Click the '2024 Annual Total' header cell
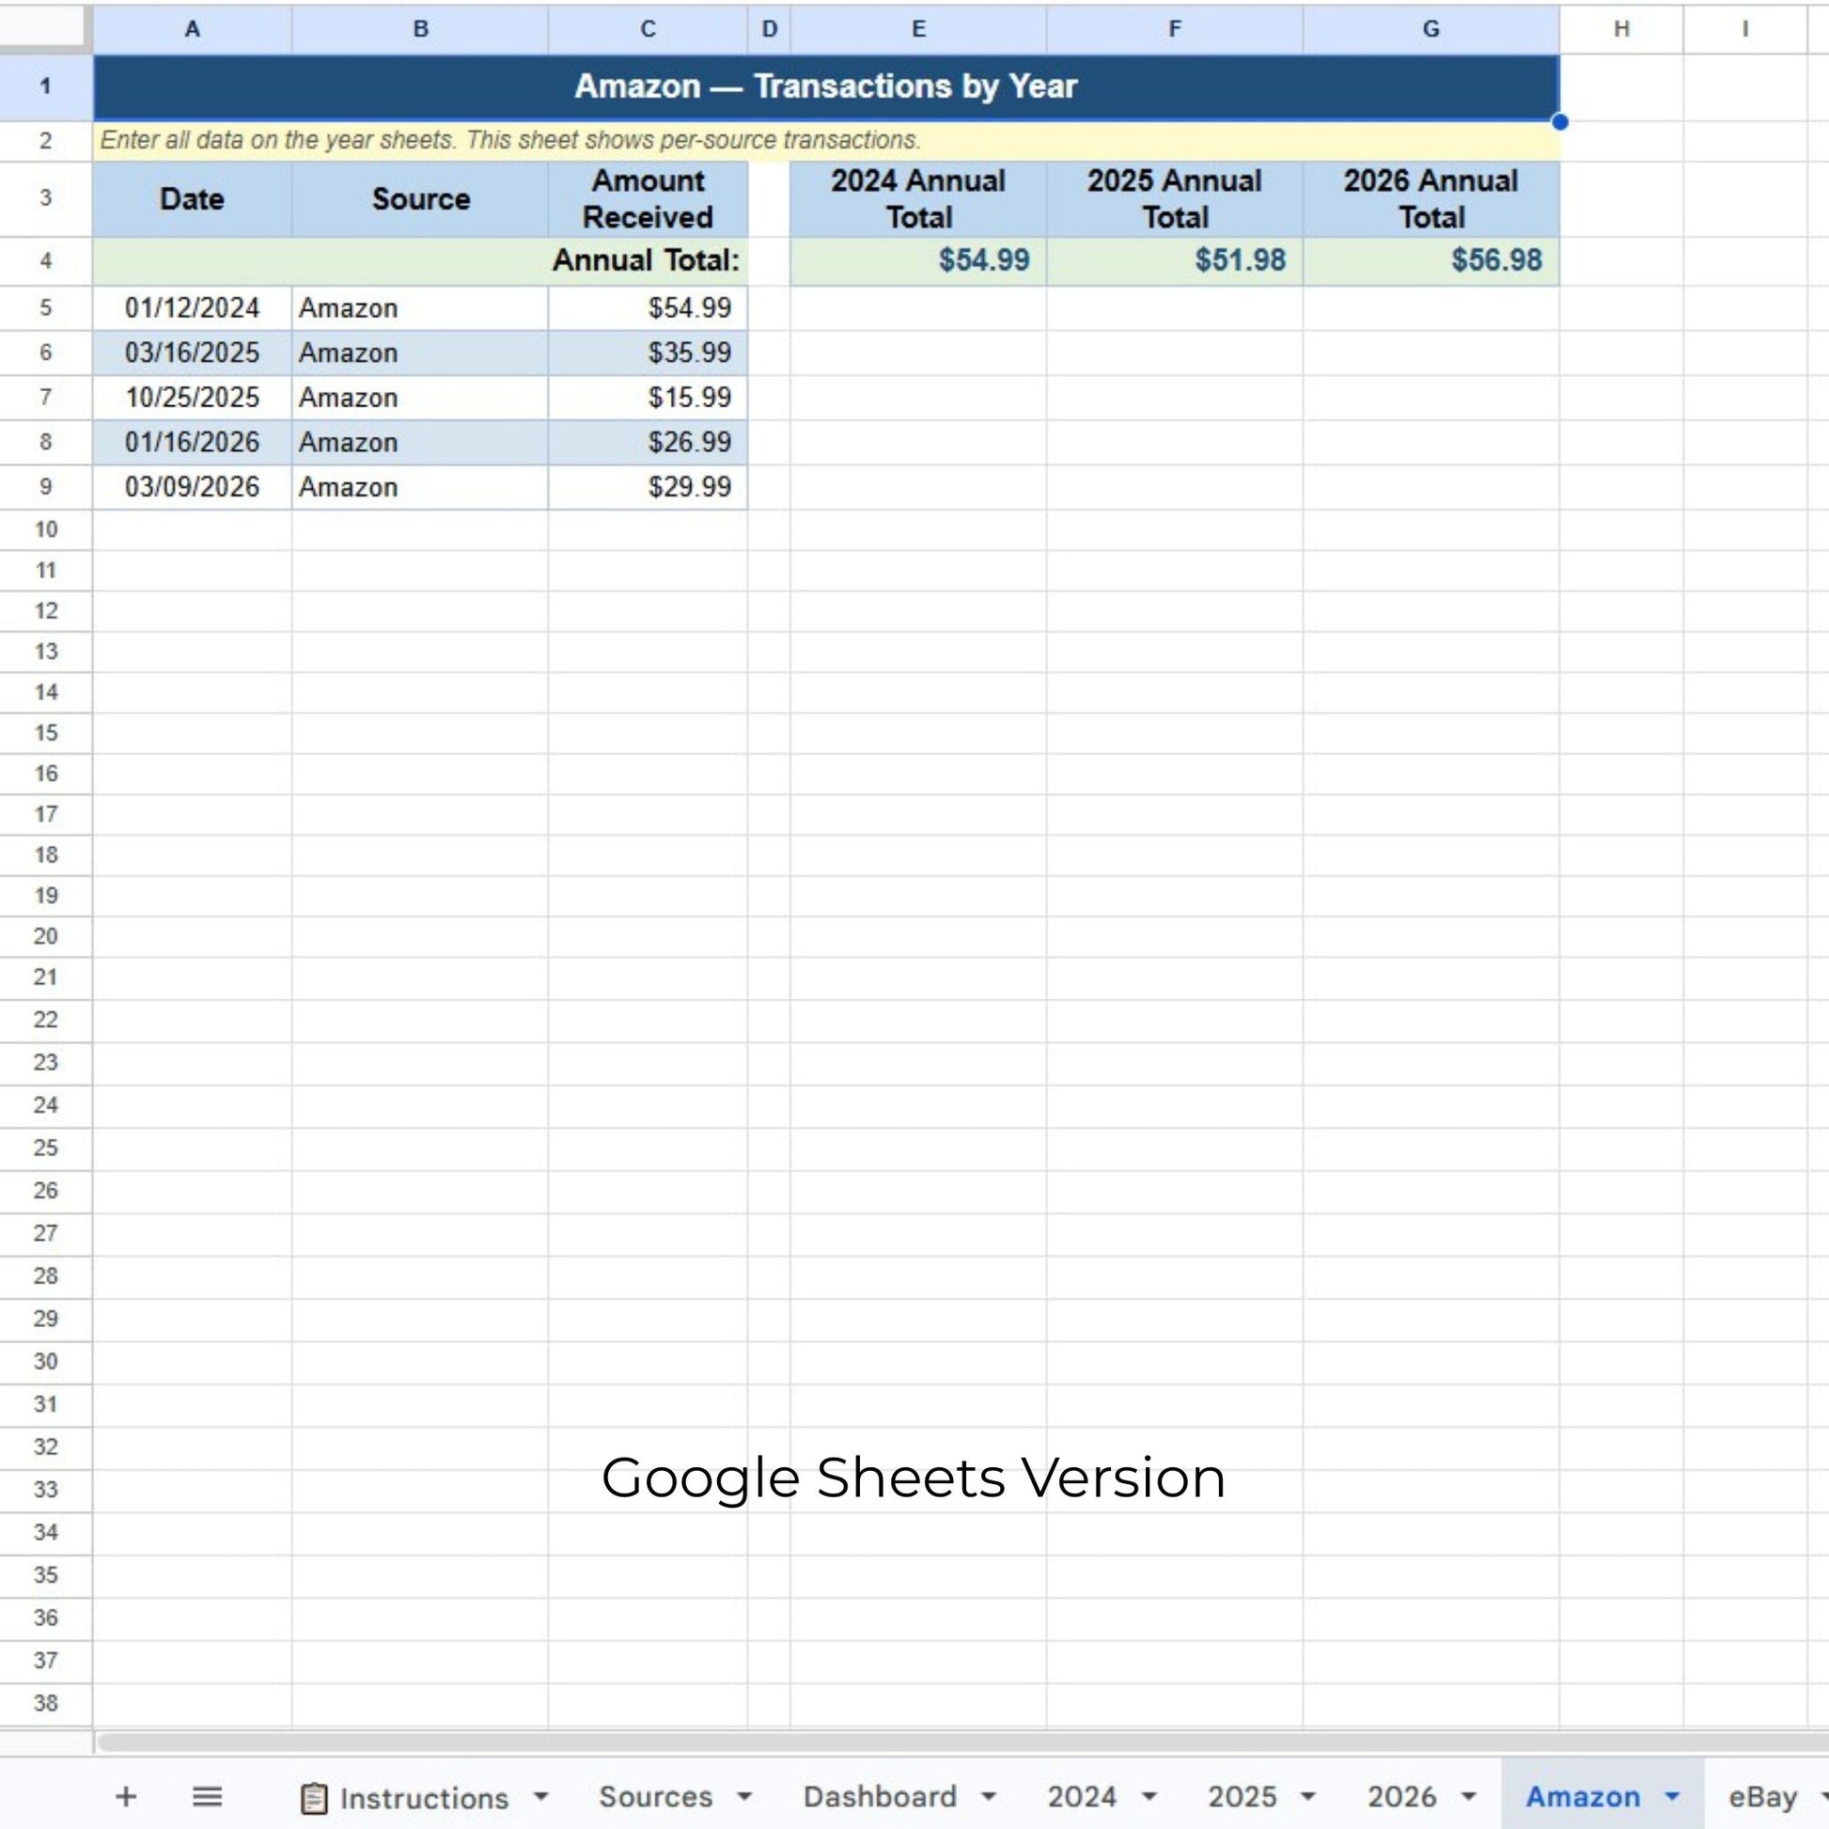The width and height of the screenshot is (1829, 1829). (x=918, y=199)
